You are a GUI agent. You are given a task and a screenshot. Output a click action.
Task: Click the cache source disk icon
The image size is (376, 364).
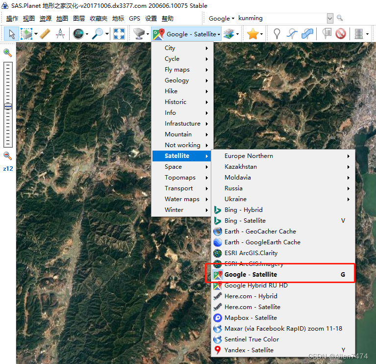(x=139, y=34)
